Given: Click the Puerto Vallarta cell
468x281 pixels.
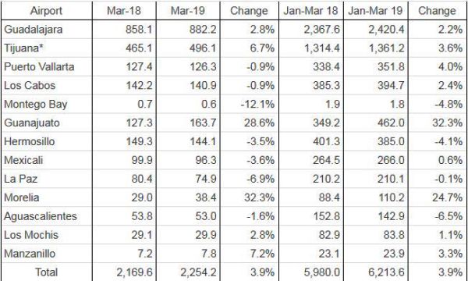Looking at the screenshot, I should [39, 66].
